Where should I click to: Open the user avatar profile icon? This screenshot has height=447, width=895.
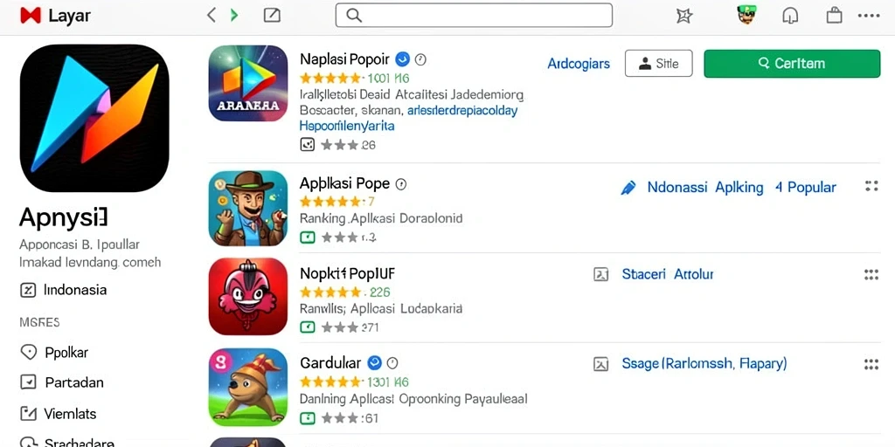point(746,15)
